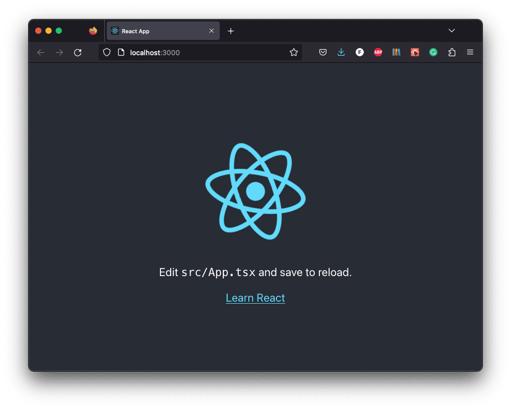Open the Grammarly extension
Image resolution: width=511 pixels, height=409 pixels.
[x=433, y=52]
